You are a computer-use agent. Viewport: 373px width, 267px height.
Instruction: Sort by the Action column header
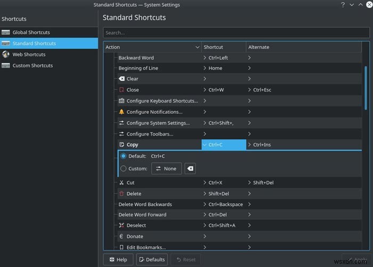(152, 47)
